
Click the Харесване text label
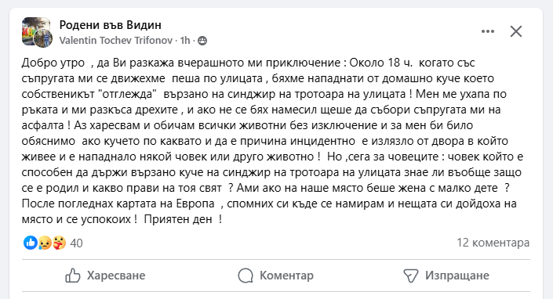[x=116, y=276]
